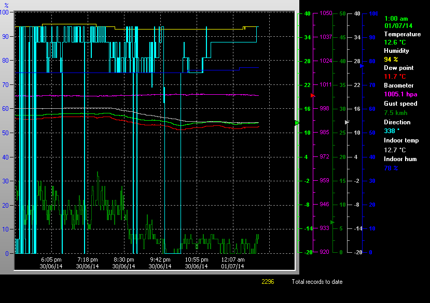Click the grey indoor temperature scale pointer
The width and height of the screenshot is (430, 303).
tap(347, 122)
